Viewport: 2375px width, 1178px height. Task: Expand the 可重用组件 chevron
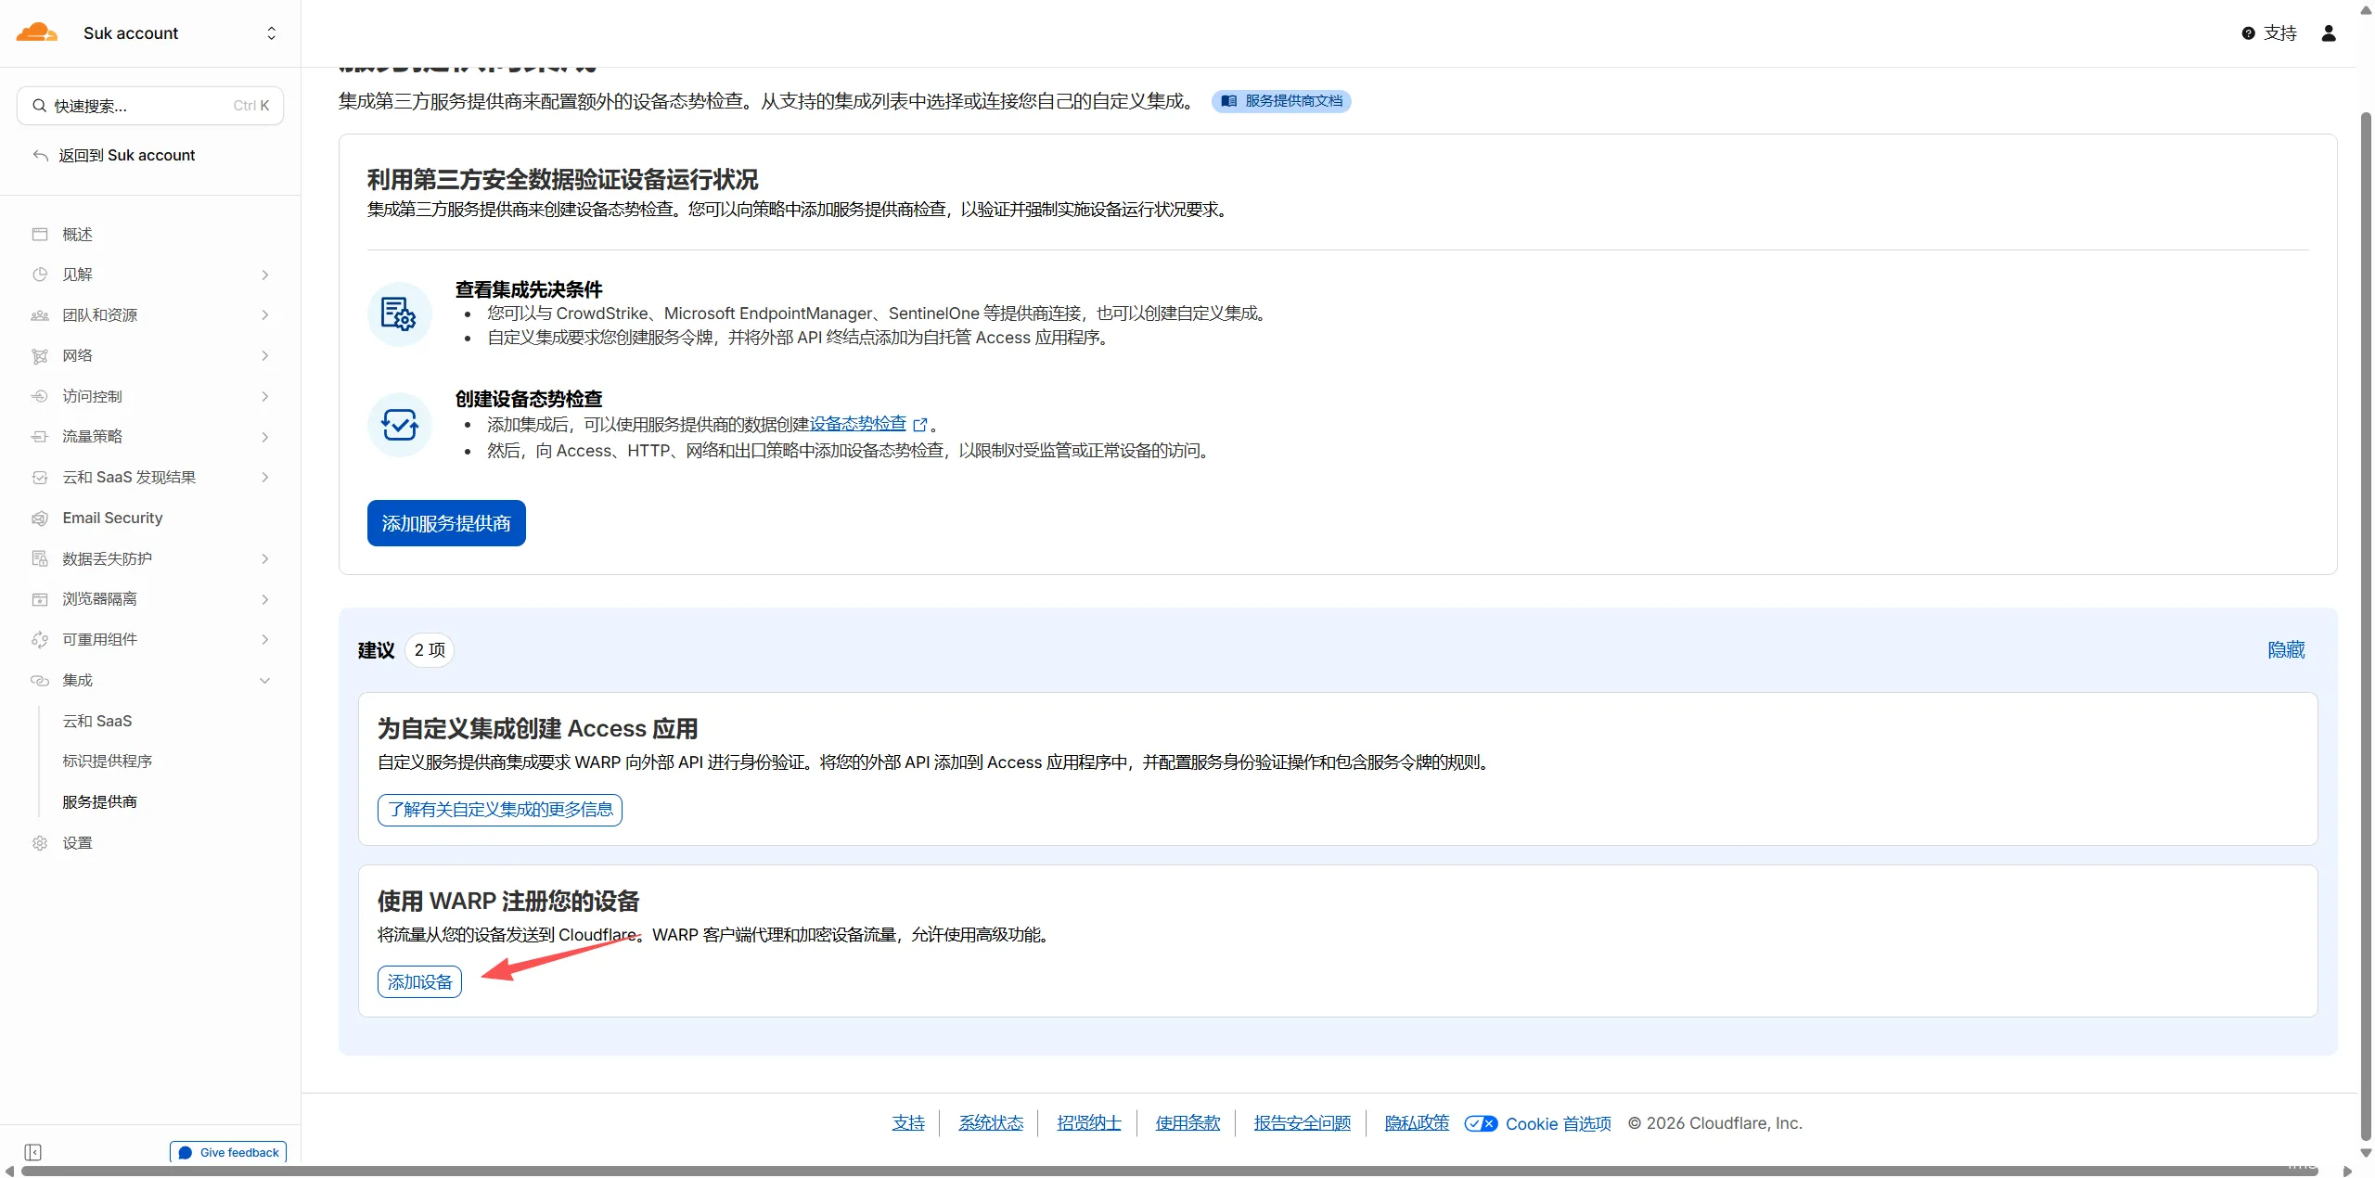pyautogui.click(x=265, y=640)
